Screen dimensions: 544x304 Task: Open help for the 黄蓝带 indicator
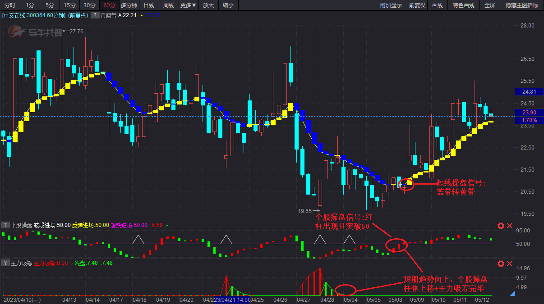(x=95, y=15)
